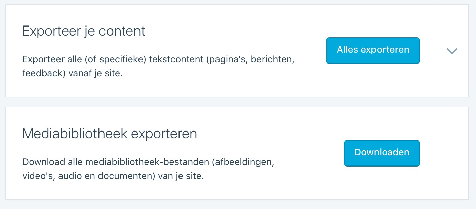
Task: Click the text "feedback) vanaf je site."
Action: pyautogui.click(x=72, y=73)
